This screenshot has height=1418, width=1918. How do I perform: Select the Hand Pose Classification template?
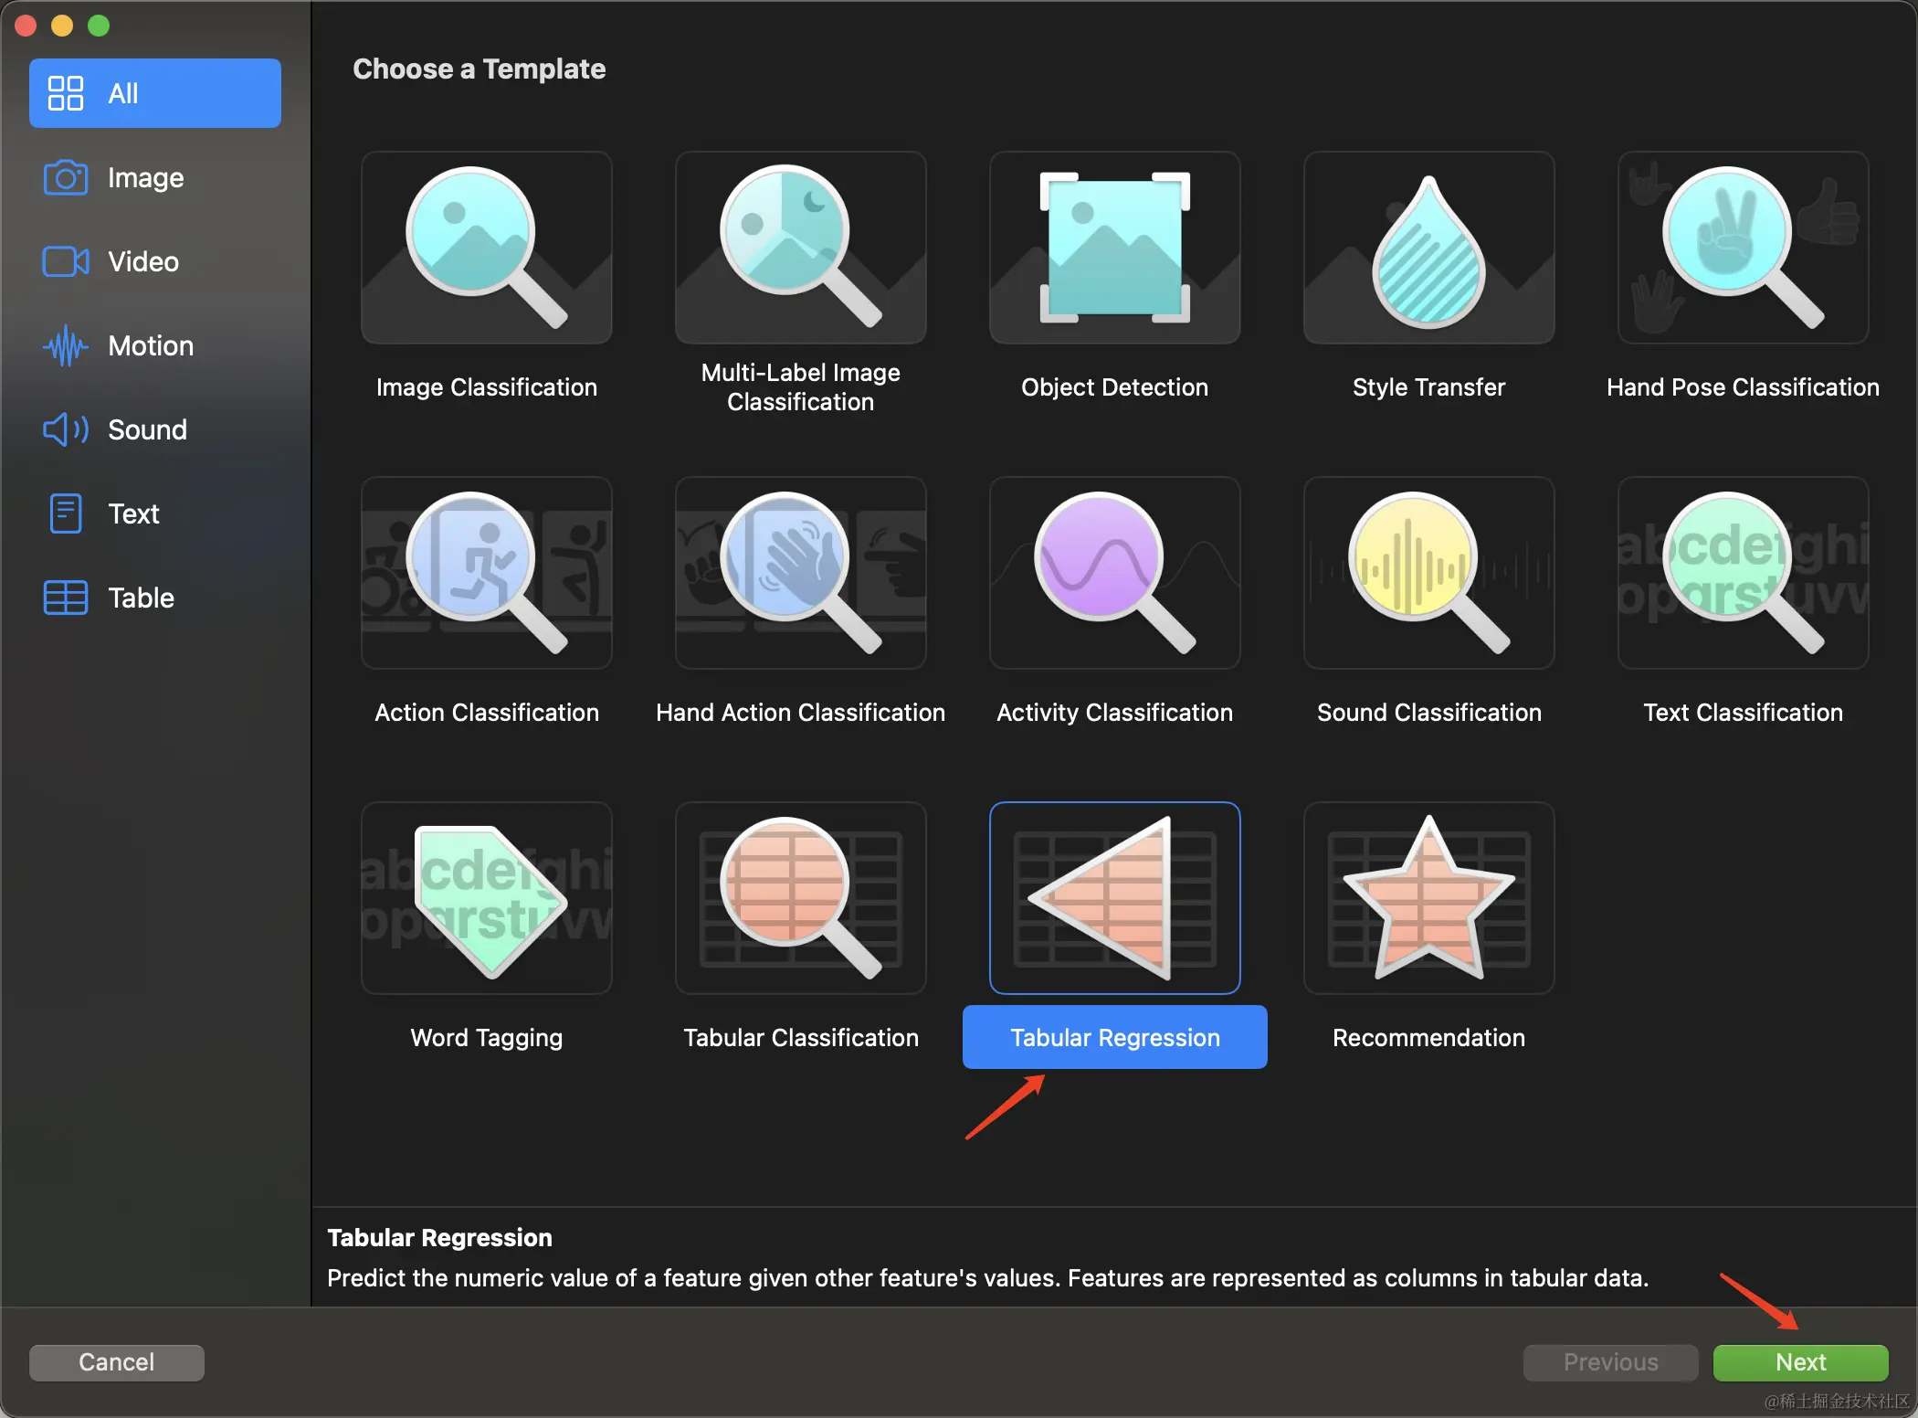pos(1742,248)
